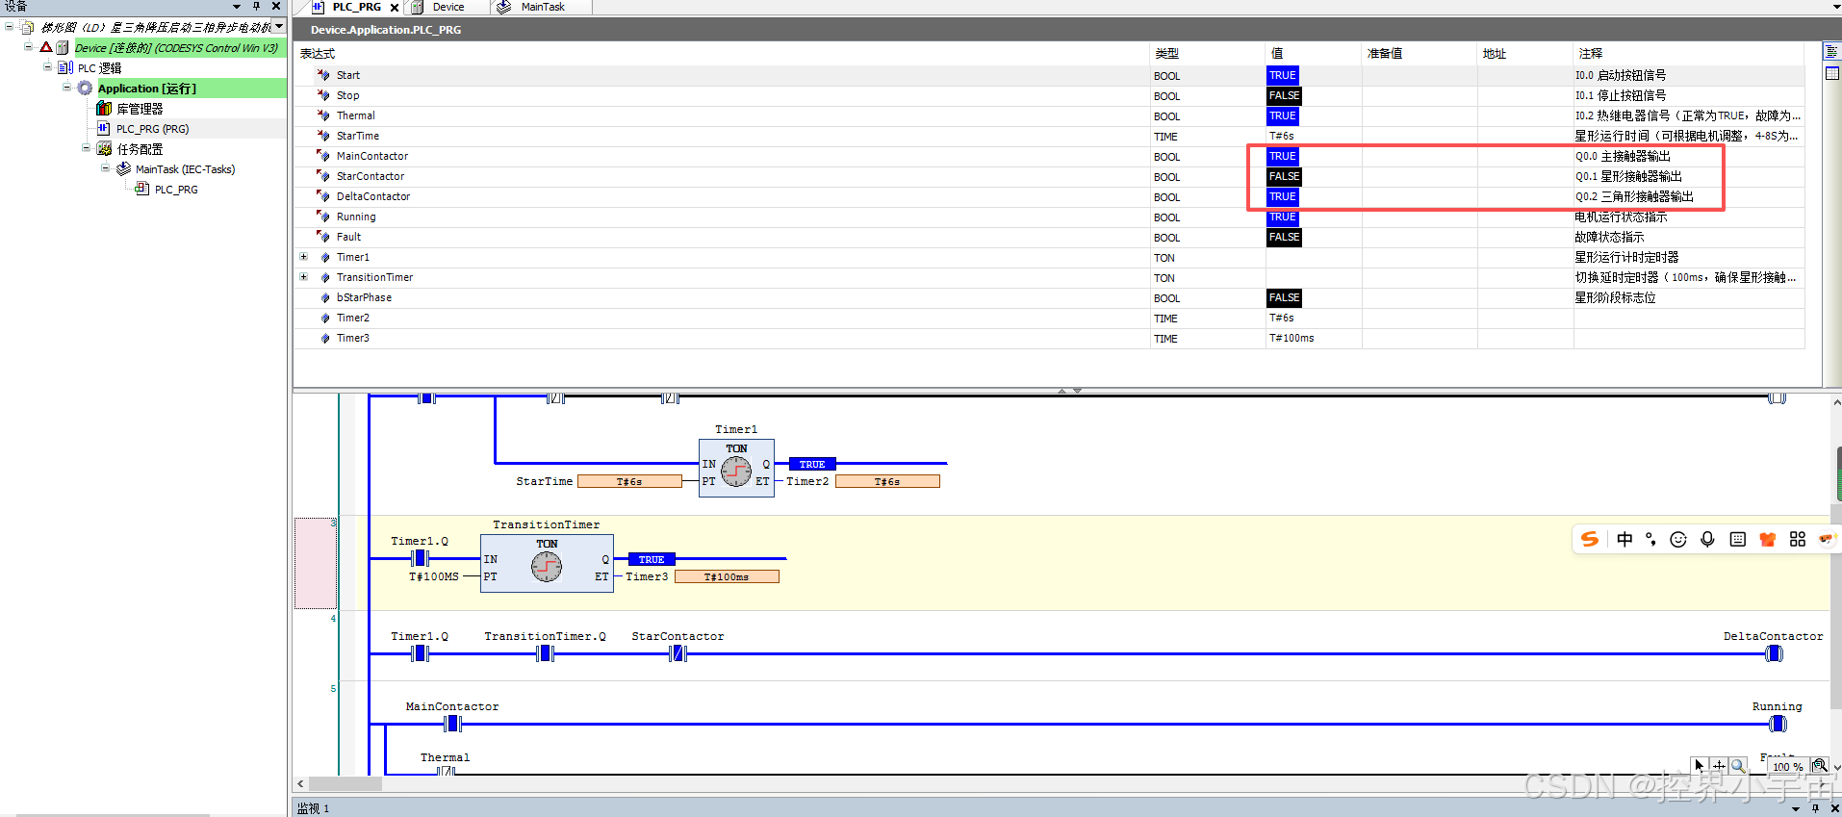1842x817 pixels.
Task: Activate the magnifier tool in ladder editor
Action: click(x=1738, y=766)
